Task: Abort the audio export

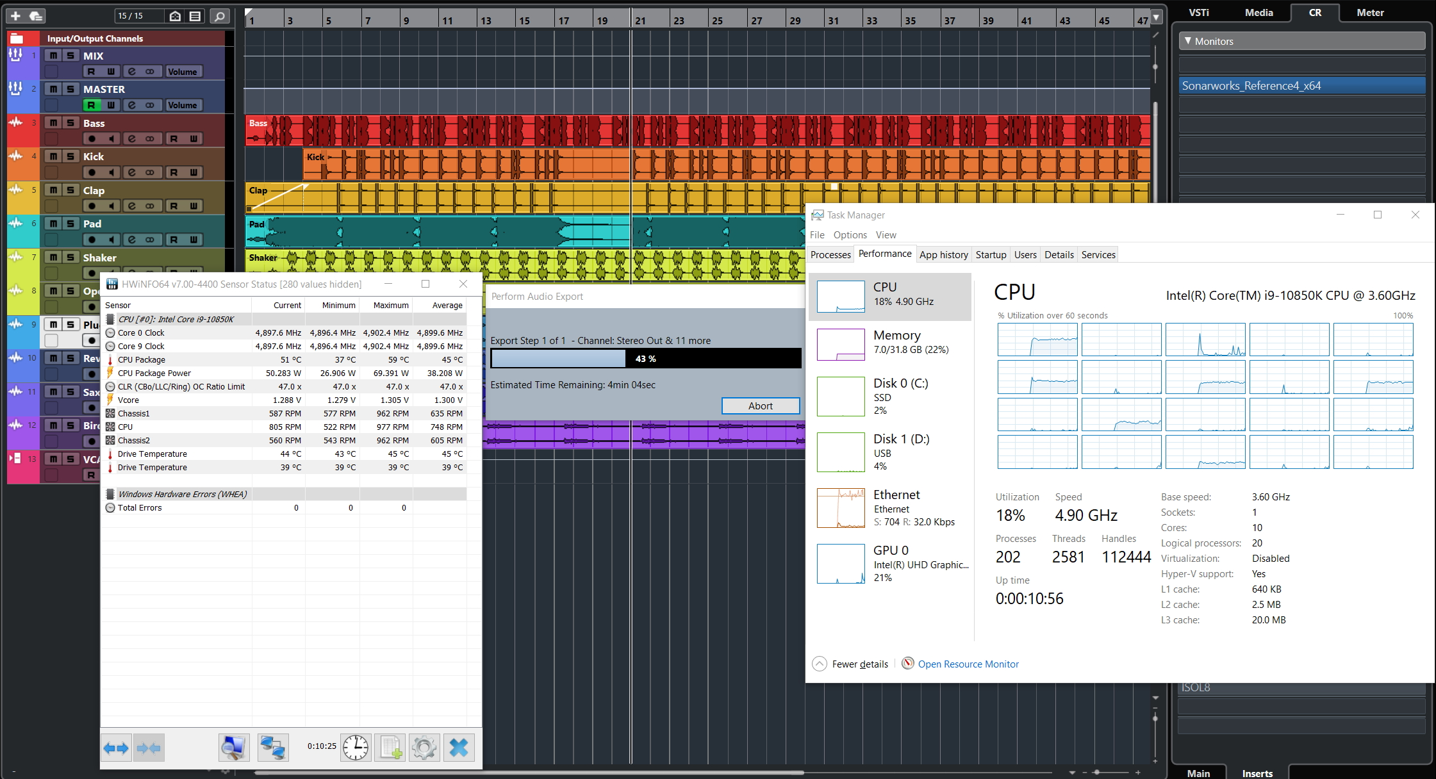Action: (x=760, y=406)
